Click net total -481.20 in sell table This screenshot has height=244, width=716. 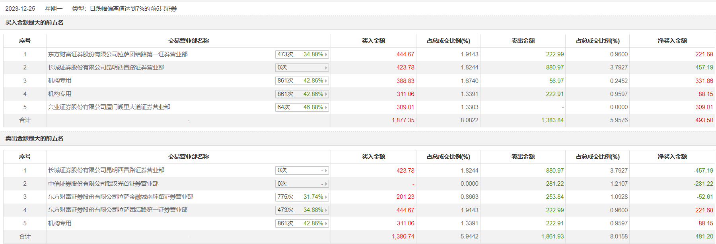pos(703,236)
